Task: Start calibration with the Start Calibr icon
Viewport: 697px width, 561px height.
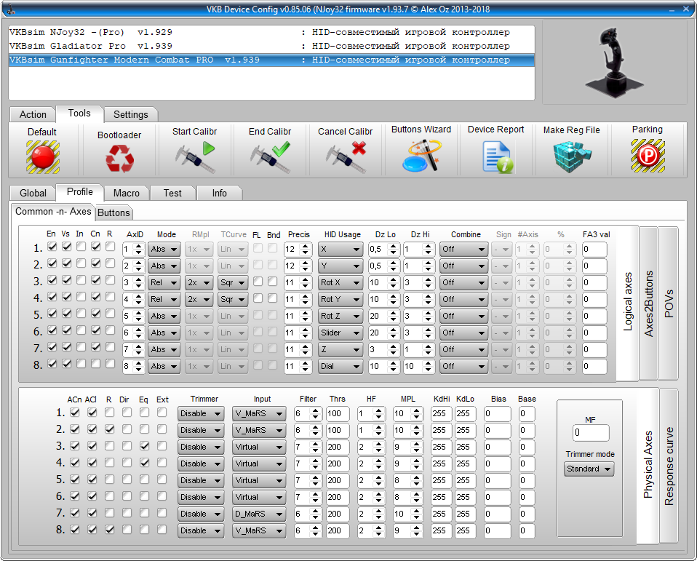Action: (x=195, y=156)
